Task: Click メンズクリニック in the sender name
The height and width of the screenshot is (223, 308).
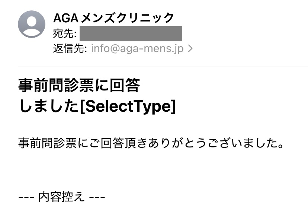Action: pos(127,18)
